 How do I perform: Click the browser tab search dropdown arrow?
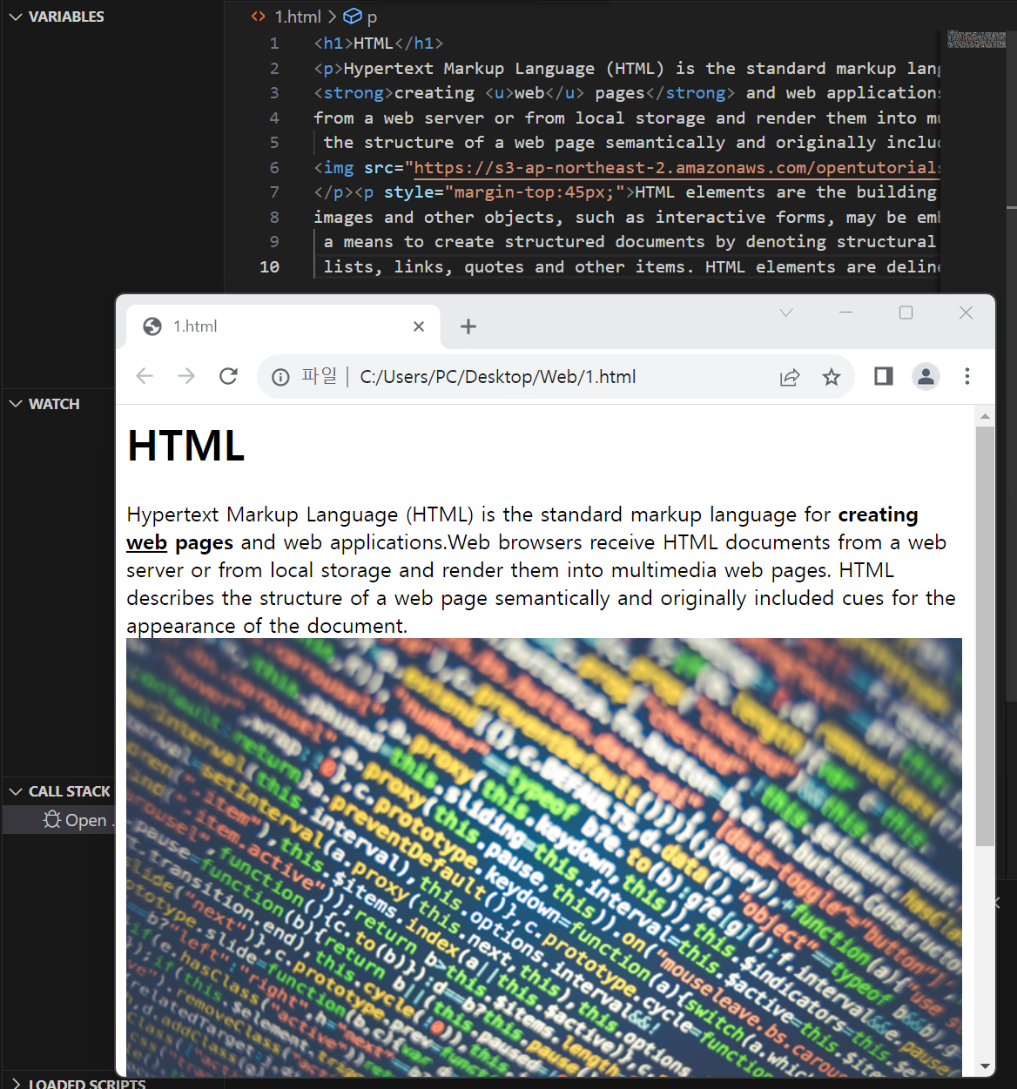786,313
